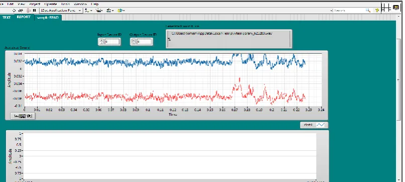Image resolution: width=405 pixels, height=182 pixels.
Task: Click the Input Device ID numeric field
Action: click(112, 41)
